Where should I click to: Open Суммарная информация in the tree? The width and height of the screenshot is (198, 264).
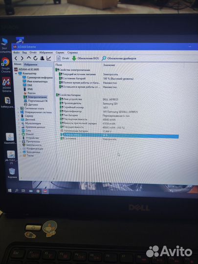38,78
